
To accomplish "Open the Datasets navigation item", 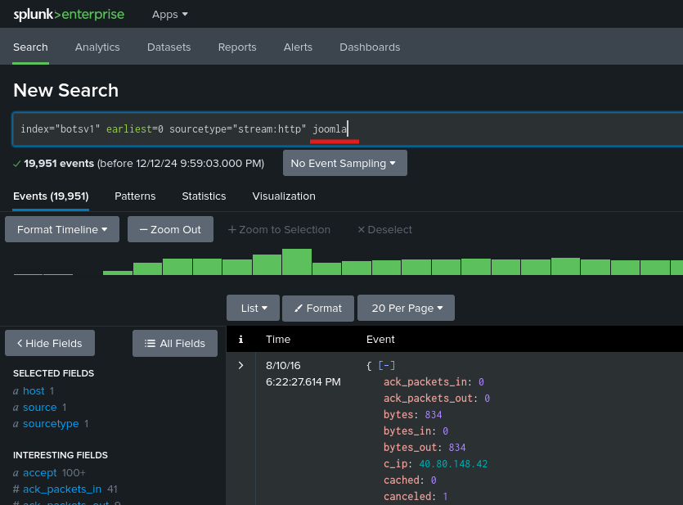I will [x=169, y=47].
